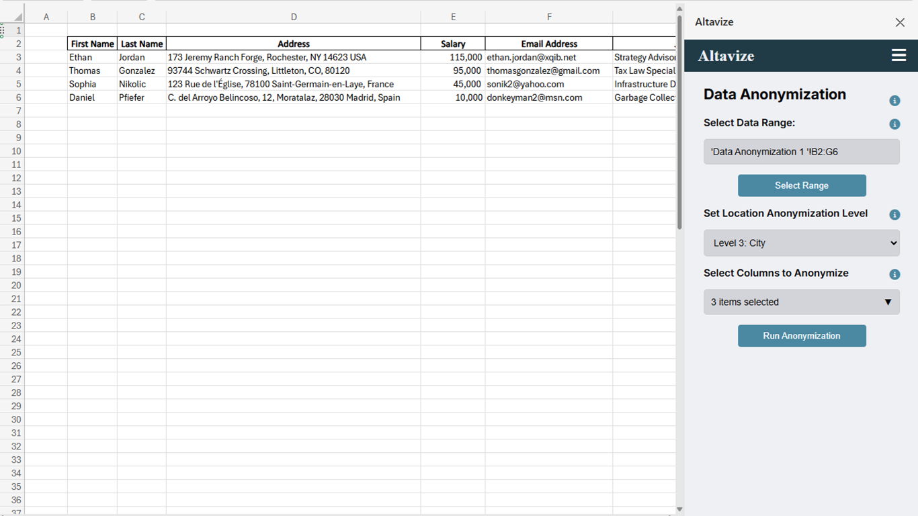Select cell containing Thomas
The width and height of the screenshot is (918, 516).
(x=92, y=71)
